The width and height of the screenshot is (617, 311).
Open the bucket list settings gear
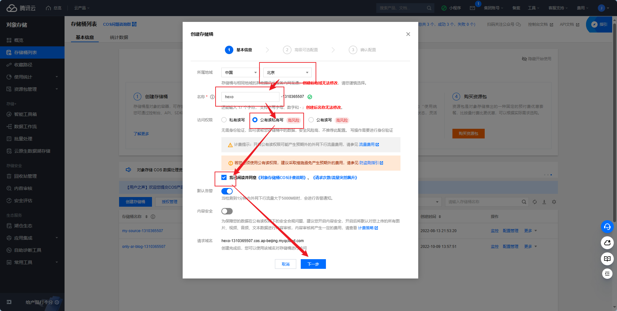[x=554, y=202]
